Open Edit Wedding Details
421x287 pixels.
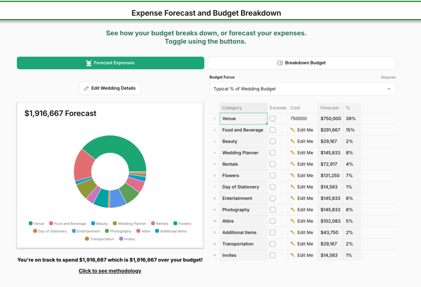[x=110, y=88]
